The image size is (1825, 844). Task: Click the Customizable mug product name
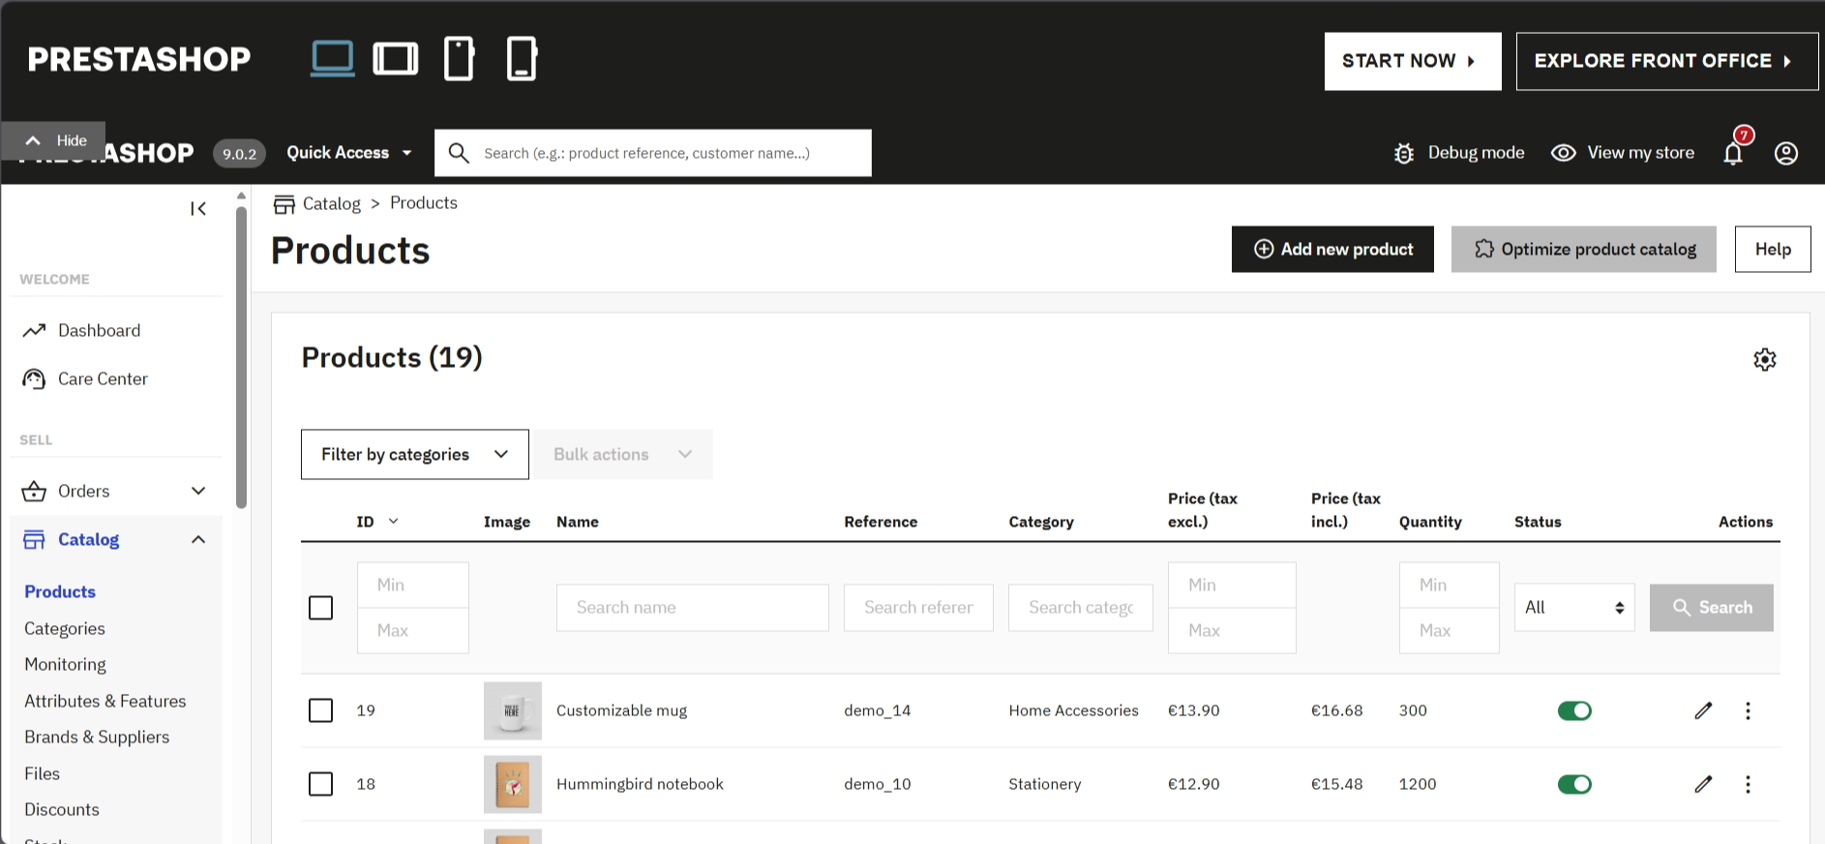(621, 710)
